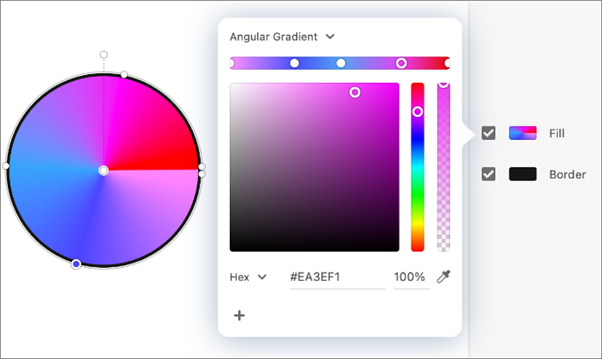Click the black Border color swatch
The image size is (602, 359).
click(x=522, y=174)
